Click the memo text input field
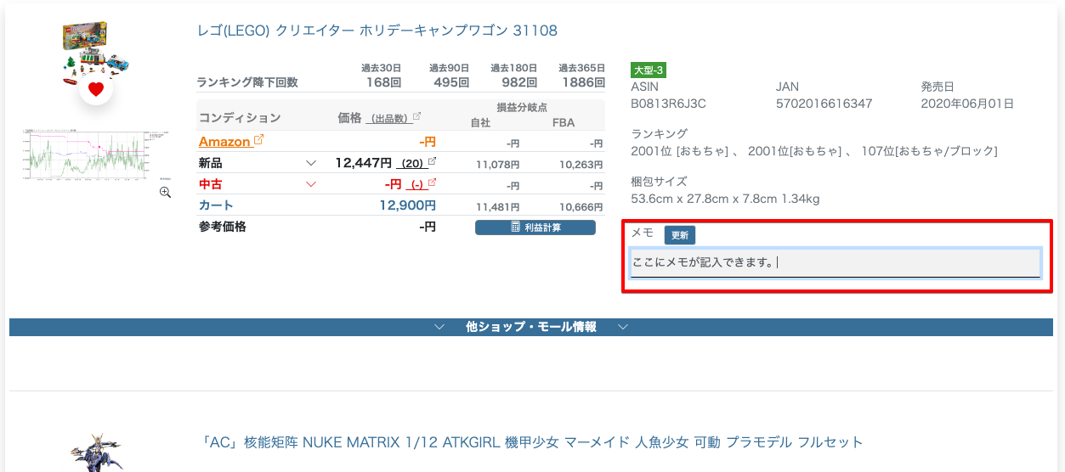1065x472 pixels. point(836,262)
